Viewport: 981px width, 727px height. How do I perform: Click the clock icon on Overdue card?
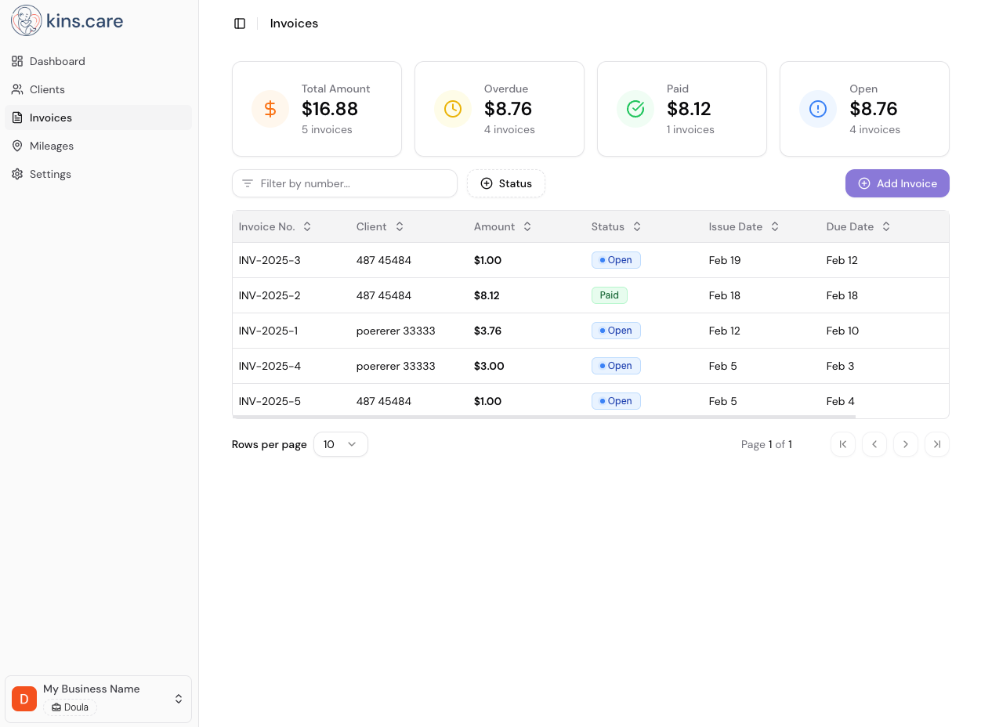tap(453, 109)
